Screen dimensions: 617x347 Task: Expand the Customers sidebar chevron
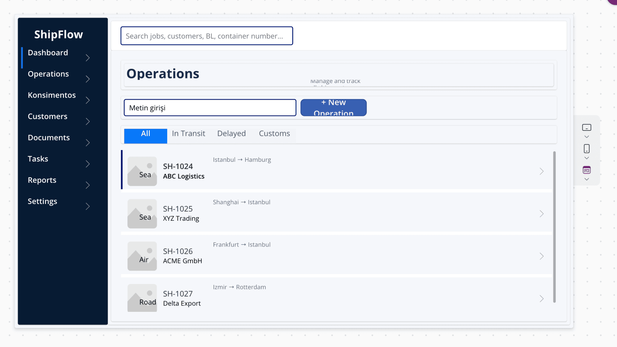pos(88,121)
